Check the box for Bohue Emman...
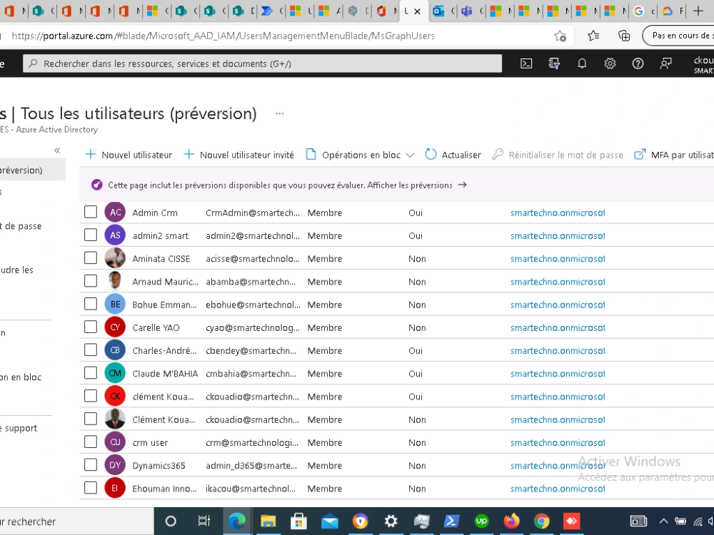Image resolution: width=714 pixels, height=535 pixels. pos(91,304)
